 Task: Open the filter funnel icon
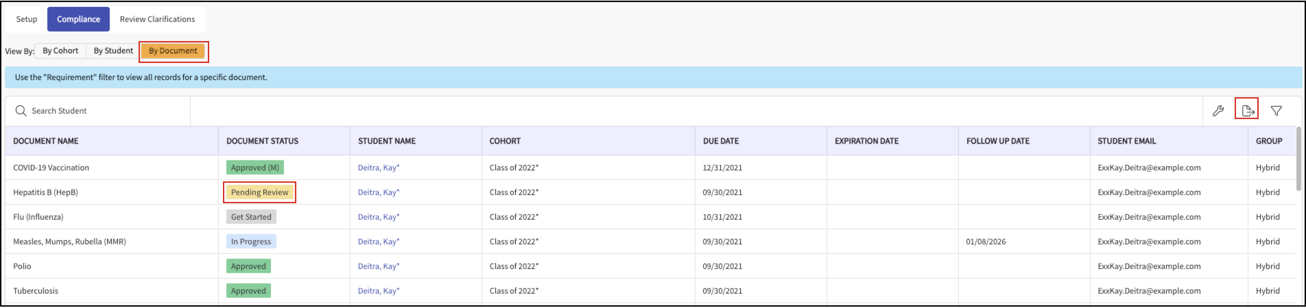click(x=1276, y=111)
